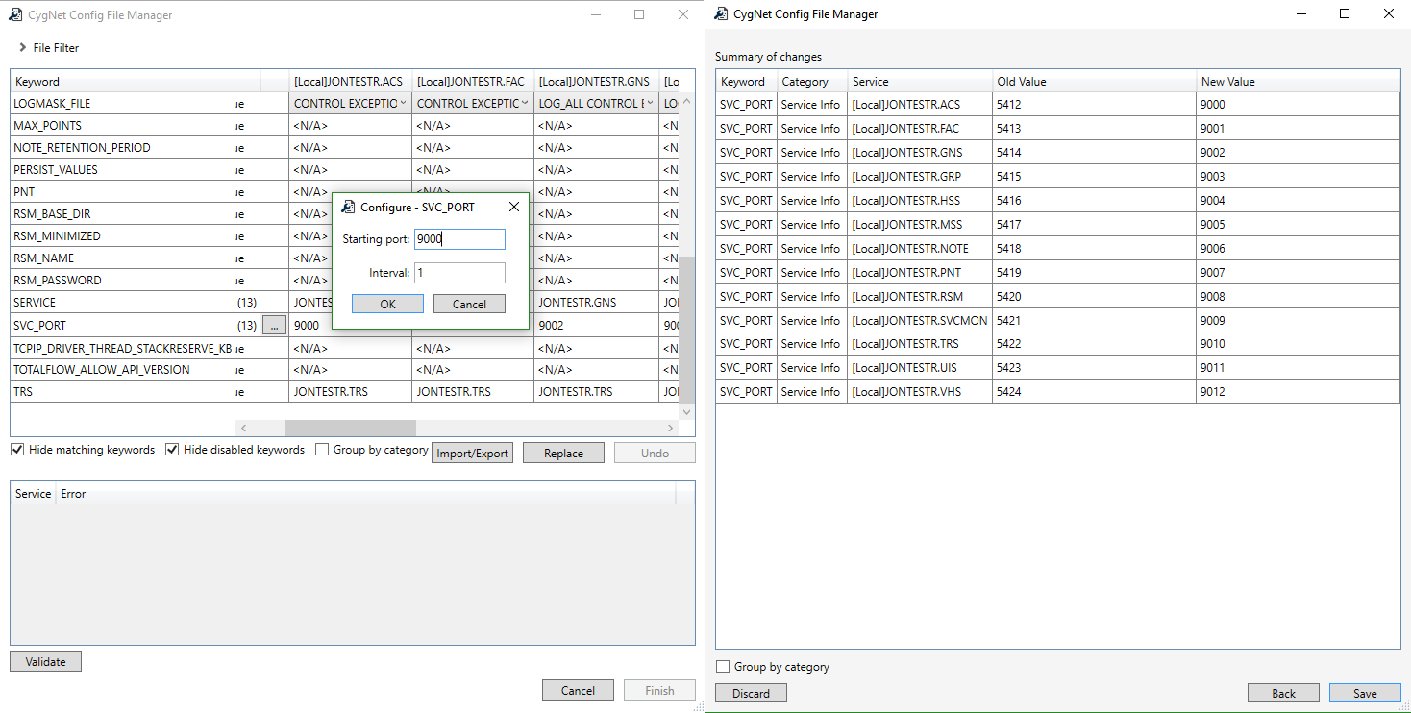Viewport: 1411px width, 713px height.
Task: Click [Local]JONTESTR.VHS row in Summary table
Action: point(1057,392)
